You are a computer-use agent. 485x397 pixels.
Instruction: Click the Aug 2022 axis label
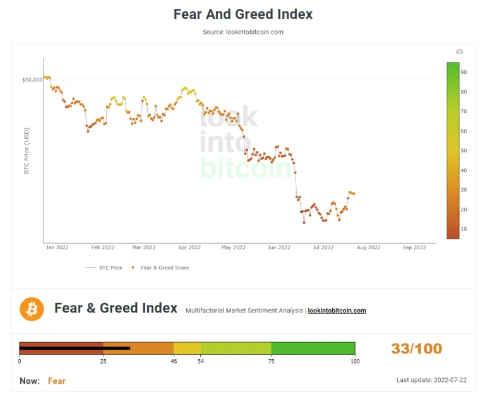(368, 247)
